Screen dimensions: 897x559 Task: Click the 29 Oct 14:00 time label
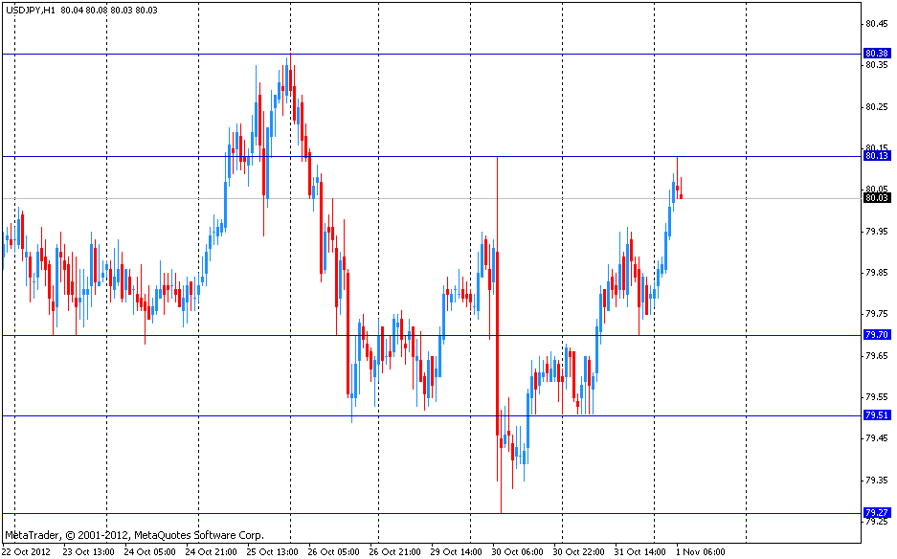pyautogui.click(x=457, y=551)
